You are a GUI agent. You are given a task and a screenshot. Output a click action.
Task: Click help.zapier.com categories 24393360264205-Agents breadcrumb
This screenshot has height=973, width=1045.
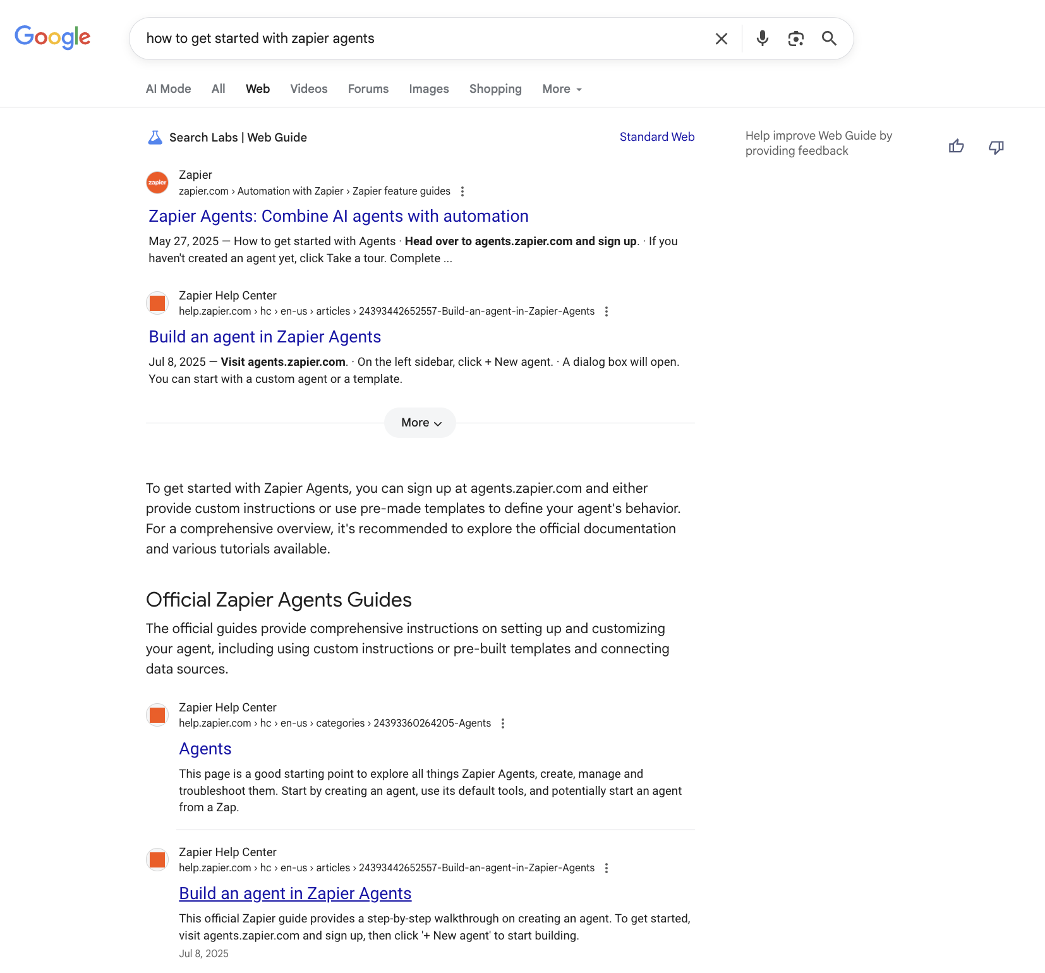335,723
